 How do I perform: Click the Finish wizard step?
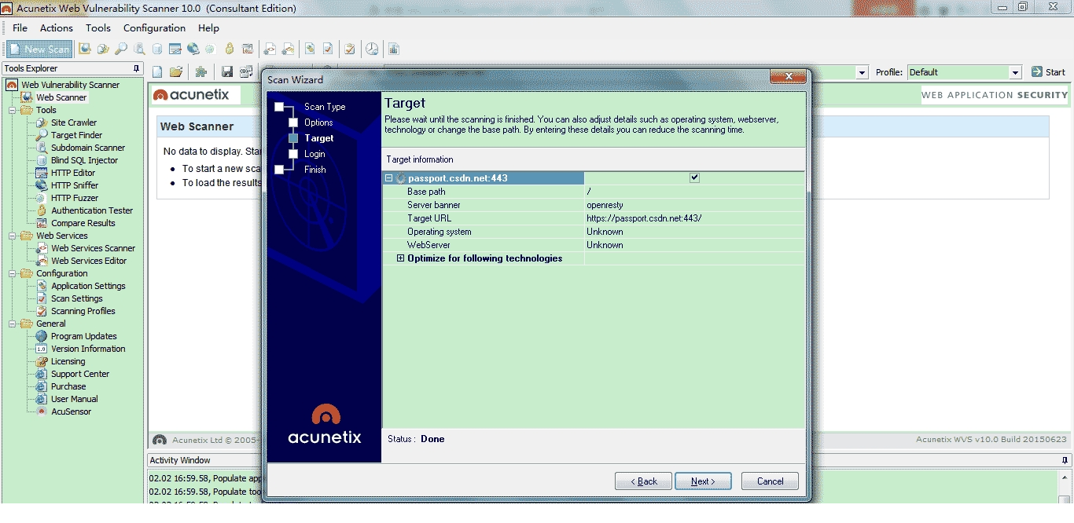[x=315, y=170]
